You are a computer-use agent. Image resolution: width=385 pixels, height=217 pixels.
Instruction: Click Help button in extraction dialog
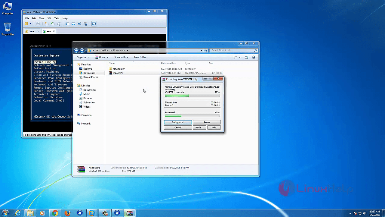[x=214, y=127]
